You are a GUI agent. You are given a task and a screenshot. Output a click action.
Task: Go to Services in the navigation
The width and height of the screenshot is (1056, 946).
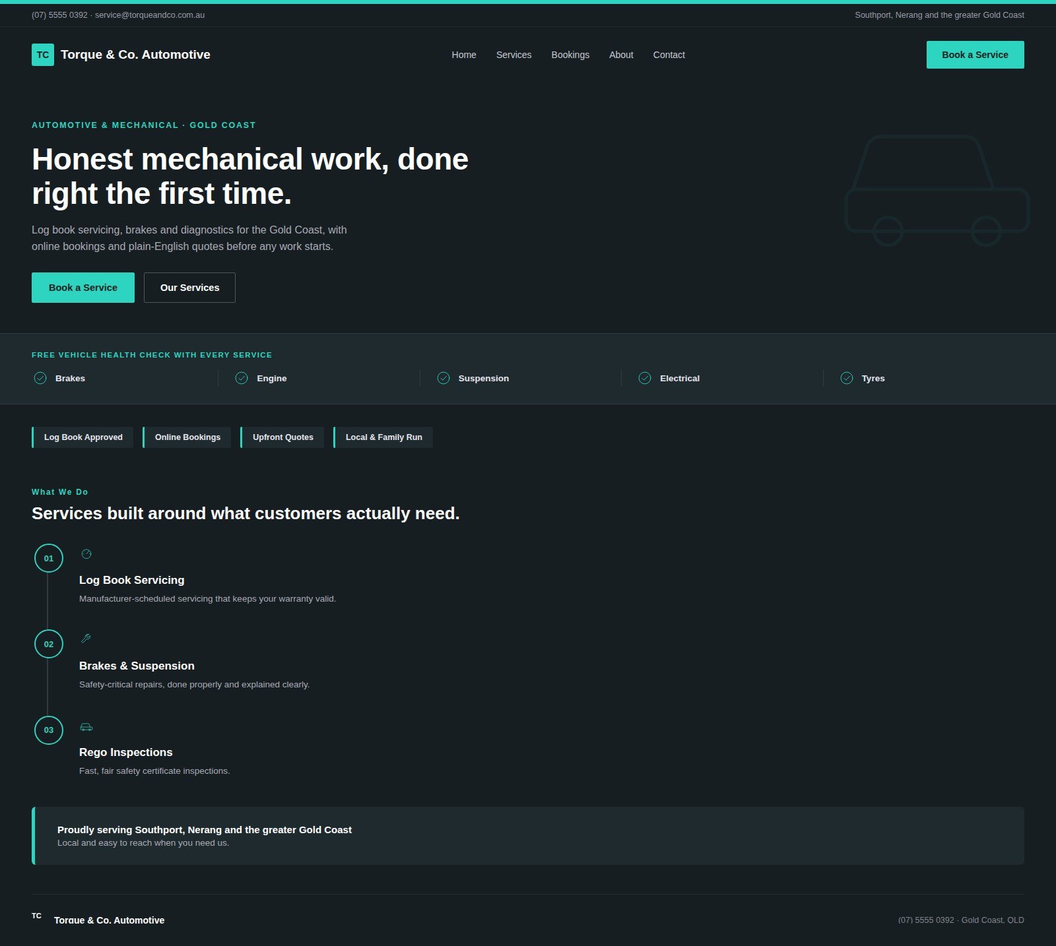(513, 55)
